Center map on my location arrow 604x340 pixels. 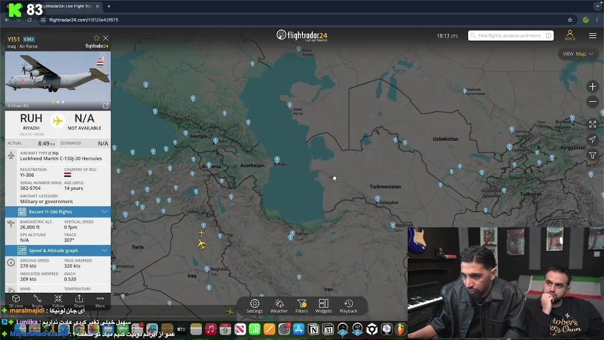593,139
